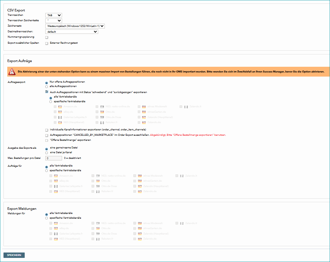Screen dimensions: 330x262
Task: Click eBay.de icon in Aufträge für section
Action: coord(56,181)
